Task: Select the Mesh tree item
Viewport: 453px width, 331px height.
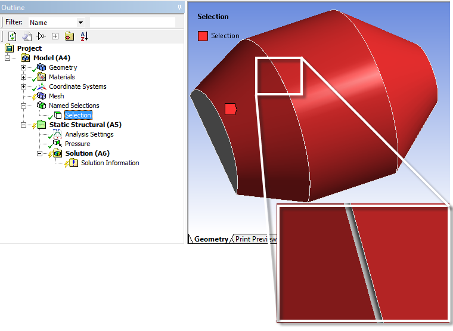Action: 57,96
